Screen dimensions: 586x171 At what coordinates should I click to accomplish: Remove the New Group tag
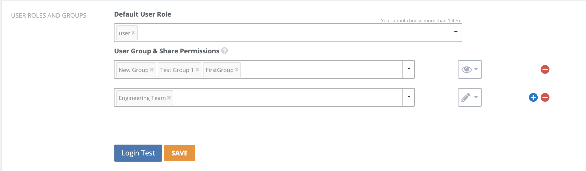pos(152,70)
